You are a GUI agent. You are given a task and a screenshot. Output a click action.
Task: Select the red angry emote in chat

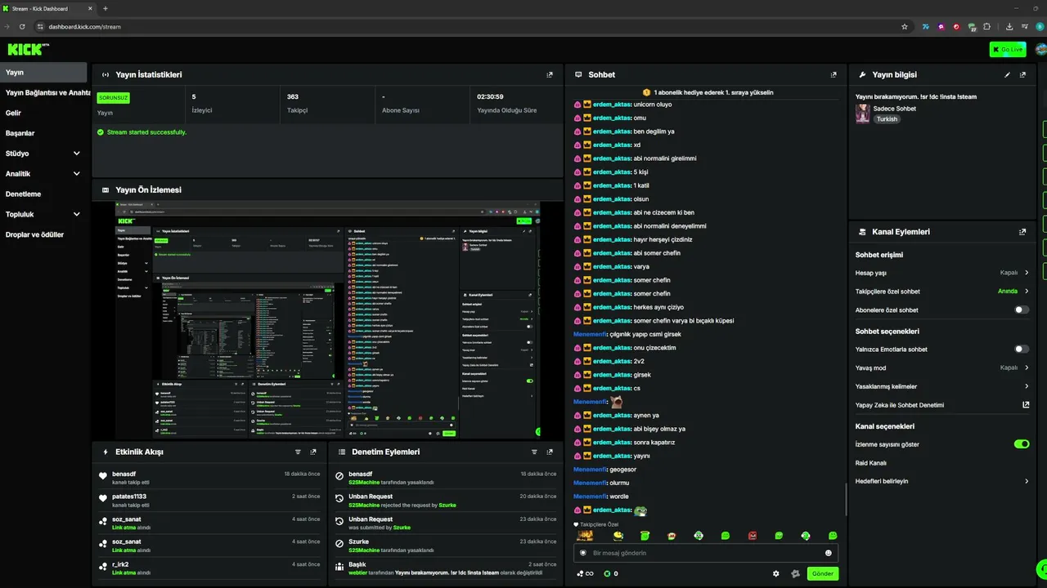(753, 536)
